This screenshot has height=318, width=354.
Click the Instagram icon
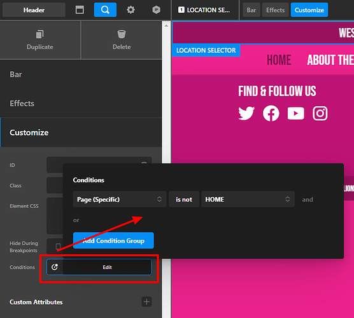320,113
